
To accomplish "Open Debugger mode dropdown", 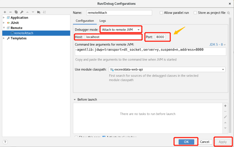I will [x=121, y=30].
